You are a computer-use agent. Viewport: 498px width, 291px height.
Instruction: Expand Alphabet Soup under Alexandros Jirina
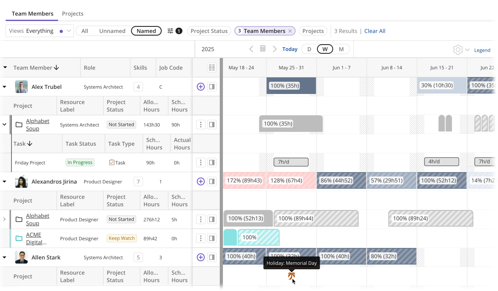(5, 220)
